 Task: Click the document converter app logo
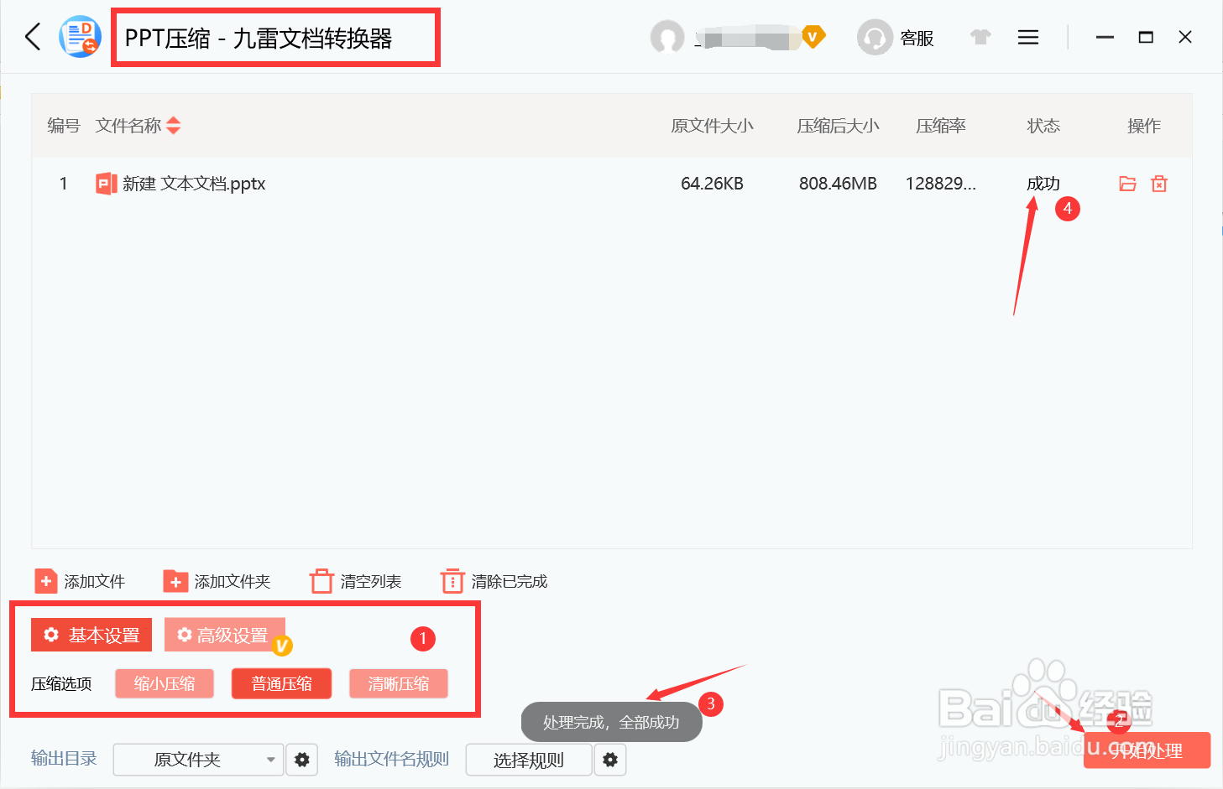coord(80,37)
